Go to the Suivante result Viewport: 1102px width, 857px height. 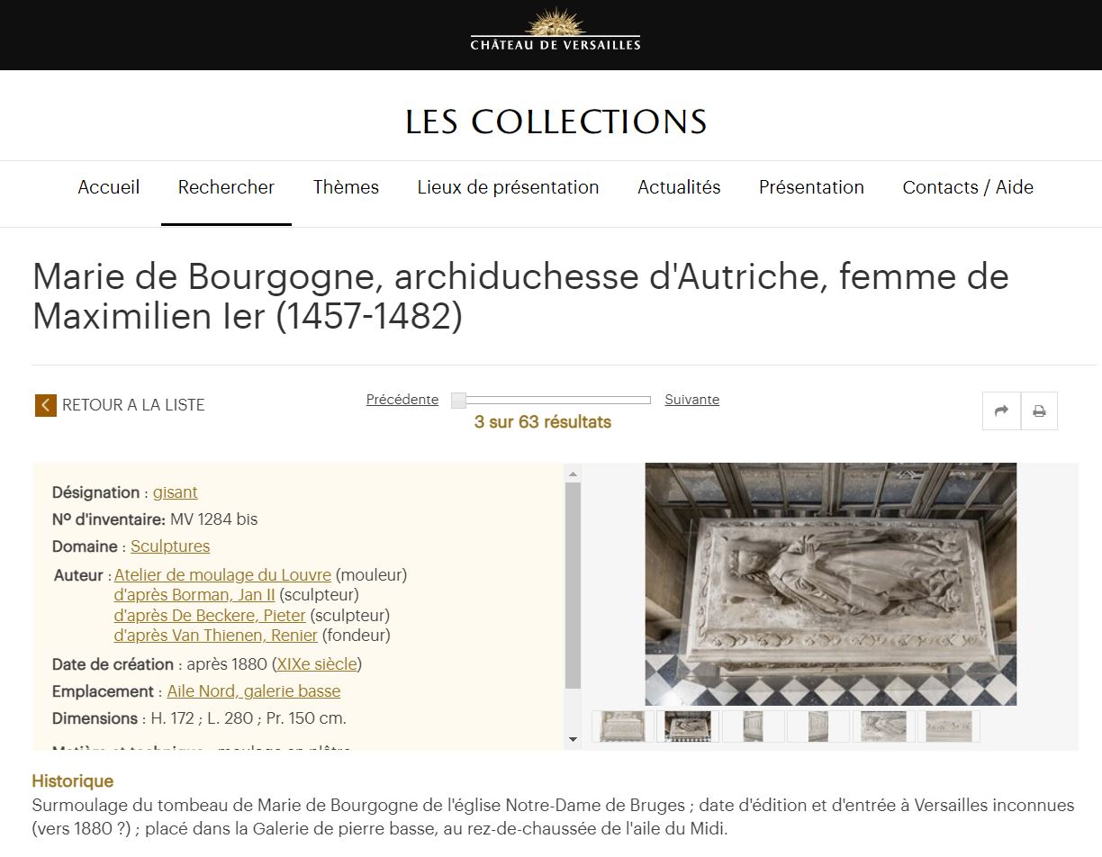tap(692, 400)
